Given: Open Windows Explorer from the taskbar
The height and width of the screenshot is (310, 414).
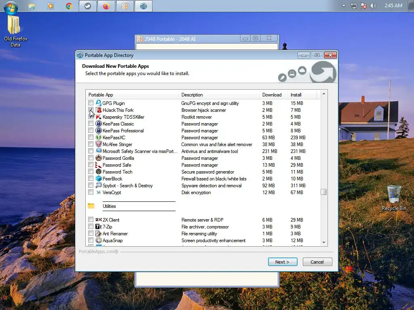Looking at the screenshot, I should click(32, 6).
